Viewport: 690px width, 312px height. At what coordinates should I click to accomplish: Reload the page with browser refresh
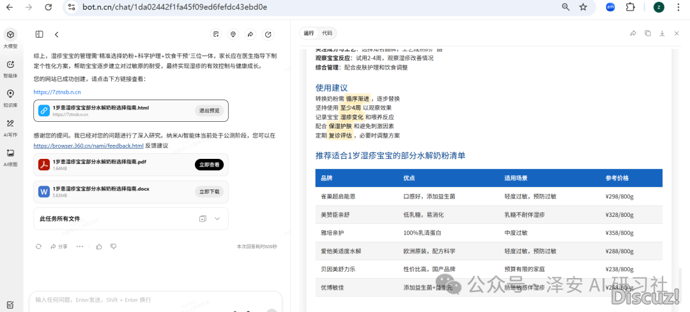[x=49, y=7]
